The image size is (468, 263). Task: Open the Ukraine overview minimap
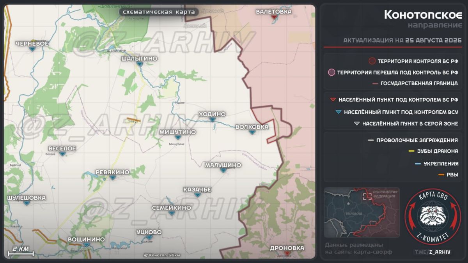coord(362,212)
